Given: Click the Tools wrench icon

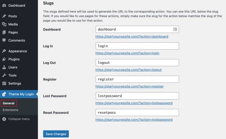Looking at the screenshot, I should [x=4, y=75].
